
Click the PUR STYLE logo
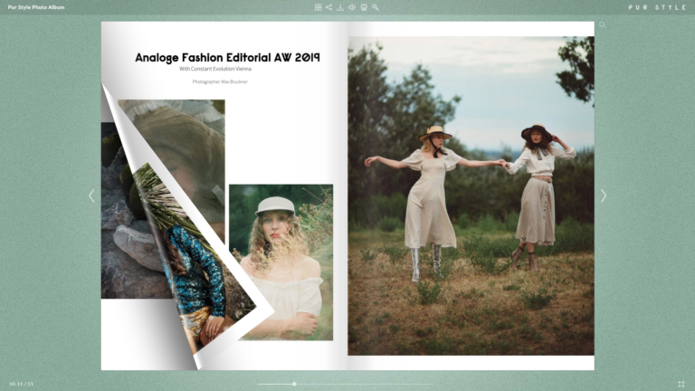[657, 7]
